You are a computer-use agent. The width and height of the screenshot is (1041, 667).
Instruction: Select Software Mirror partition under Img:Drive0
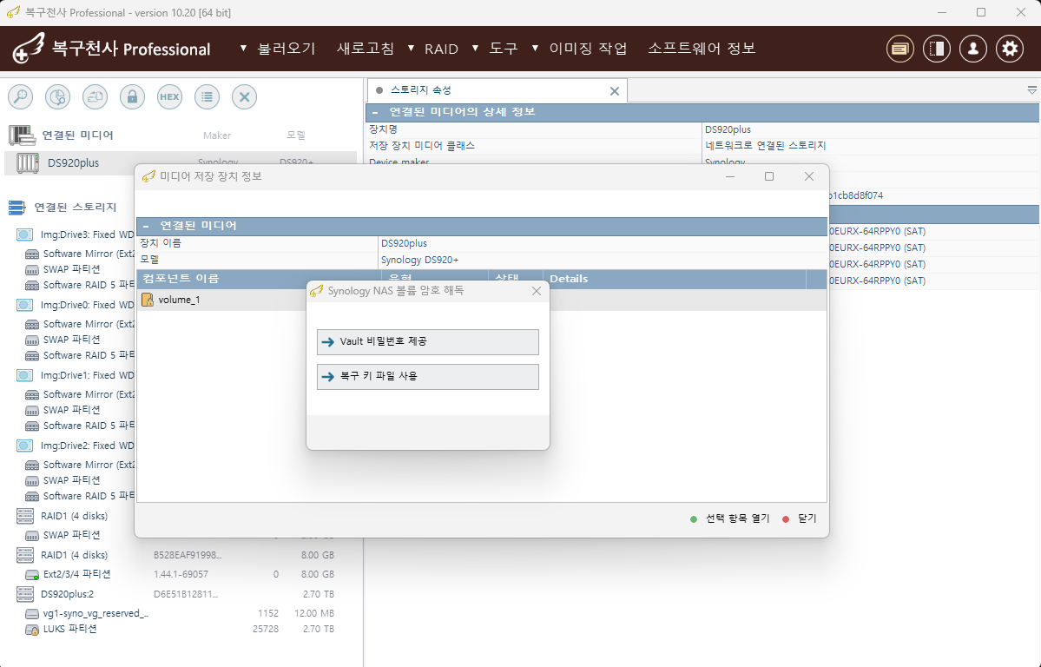click(x=89, y=324)
